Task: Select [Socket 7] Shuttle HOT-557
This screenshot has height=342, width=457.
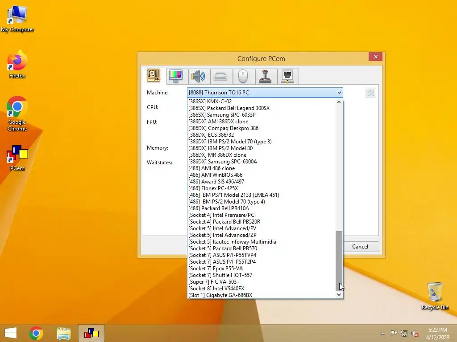Action: point(262,275)
